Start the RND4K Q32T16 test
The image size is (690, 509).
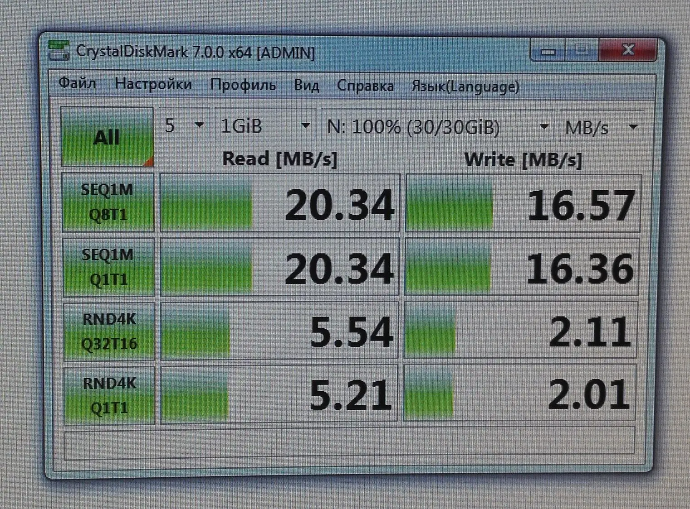pyautogui.click(x=109, y=331)
